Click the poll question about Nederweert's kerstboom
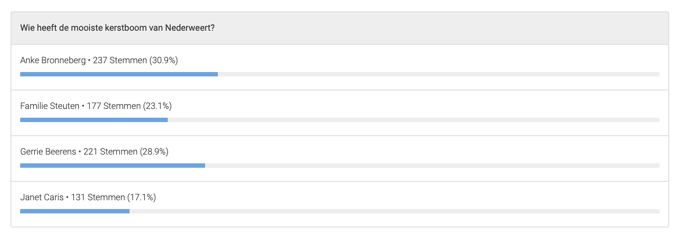685x238 pixels. click(x=117, y=28)
